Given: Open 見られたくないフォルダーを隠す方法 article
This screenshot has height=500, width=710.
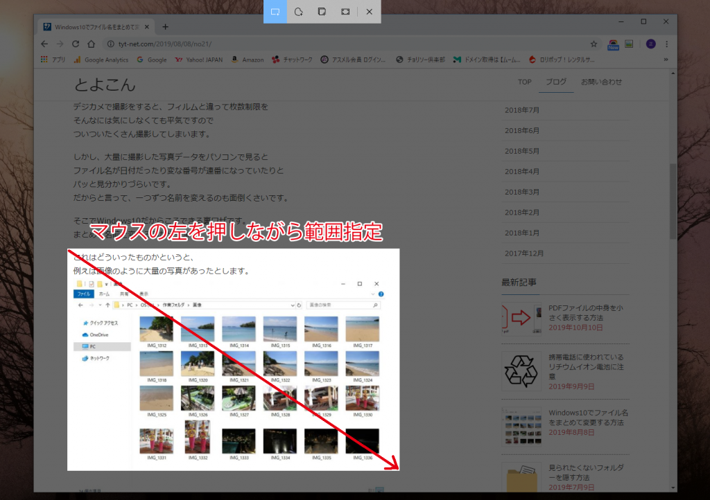Looking at the screenshot, I should coord(586,473).
